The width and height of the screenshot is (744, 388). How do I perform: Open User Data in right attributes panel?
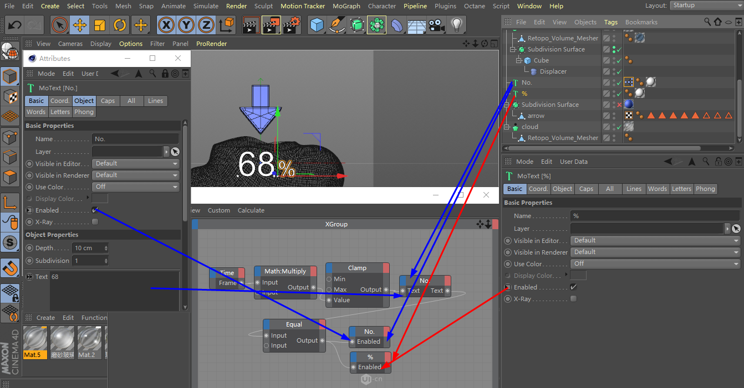573,162
